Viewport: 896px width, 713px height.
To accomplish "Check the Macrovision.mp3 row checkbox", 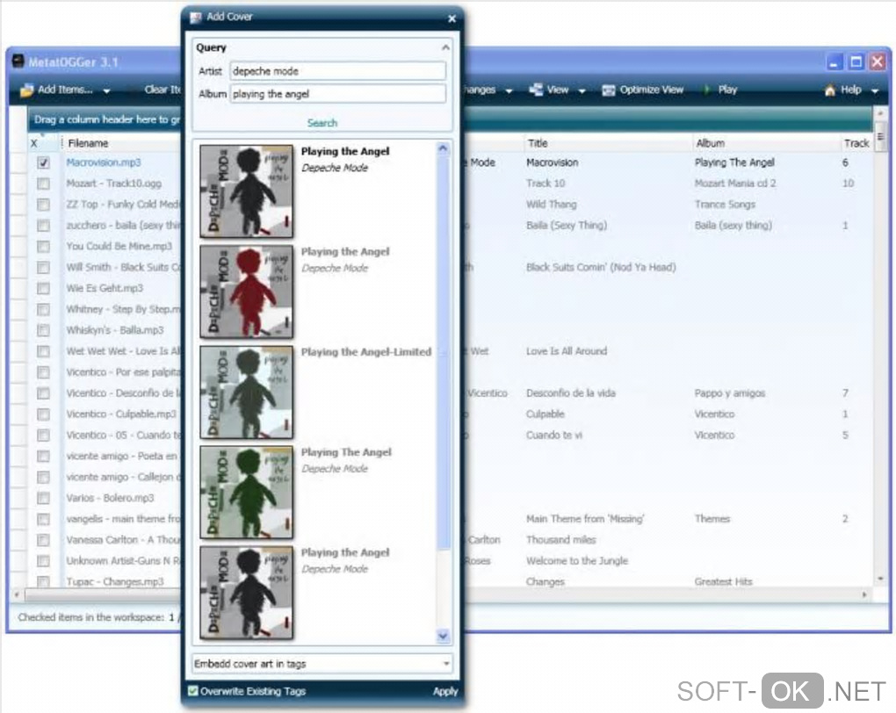I will [43, 162].
